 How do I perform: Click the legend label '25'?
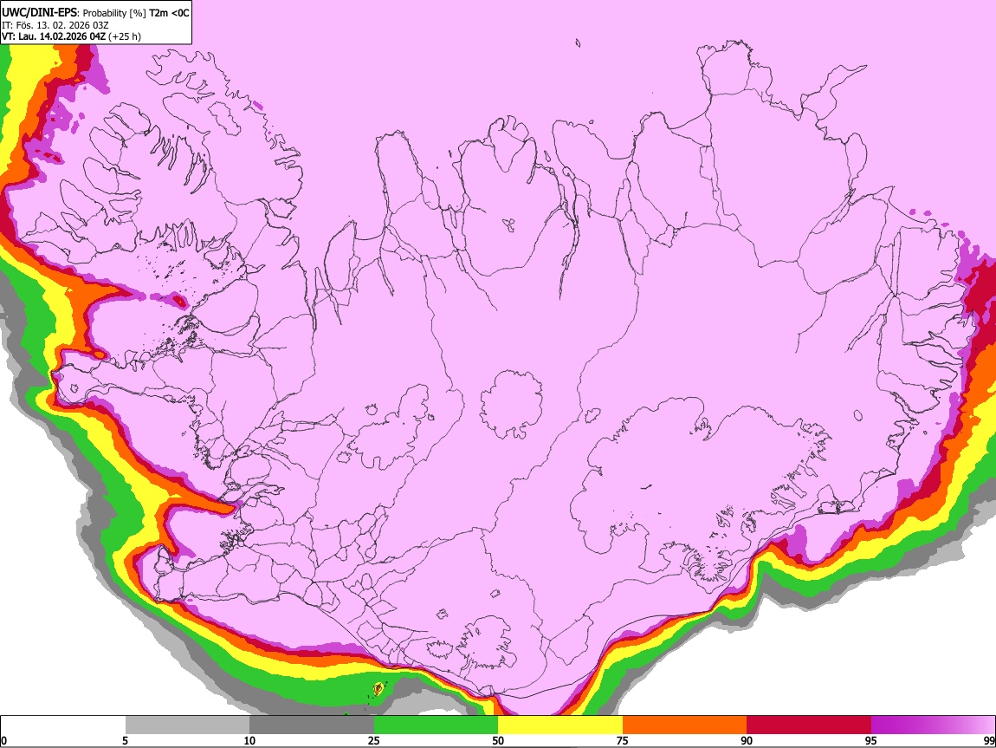click(x=374, y=740)
